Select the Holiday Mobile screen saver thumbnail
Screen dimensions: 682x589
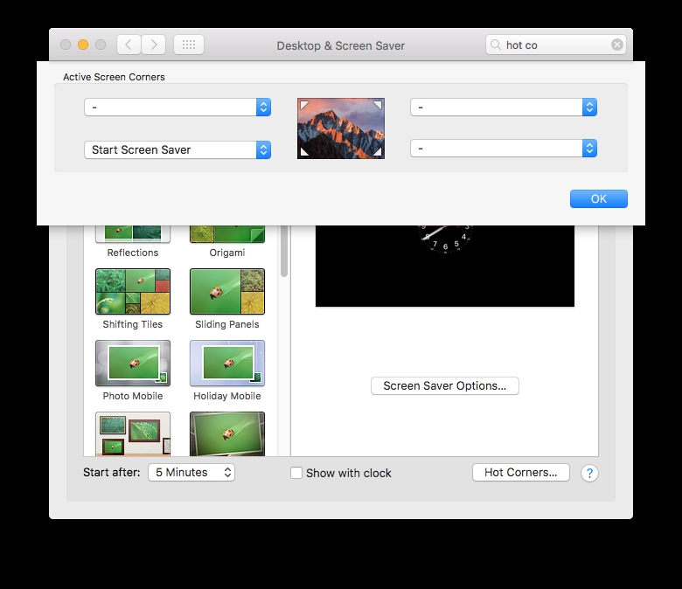(x=227, y=363)
